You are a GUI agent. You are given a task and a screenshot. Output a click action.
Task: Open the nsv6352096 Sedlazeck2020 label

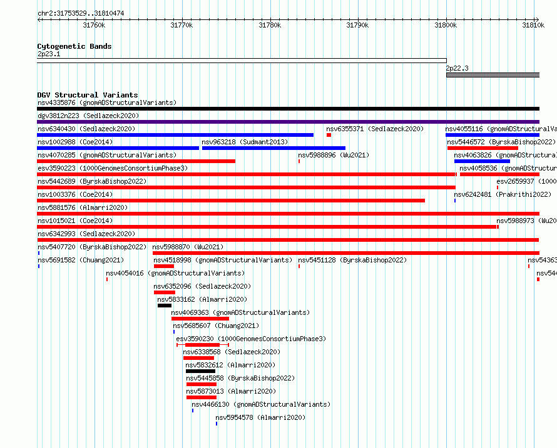pos(202,287)
